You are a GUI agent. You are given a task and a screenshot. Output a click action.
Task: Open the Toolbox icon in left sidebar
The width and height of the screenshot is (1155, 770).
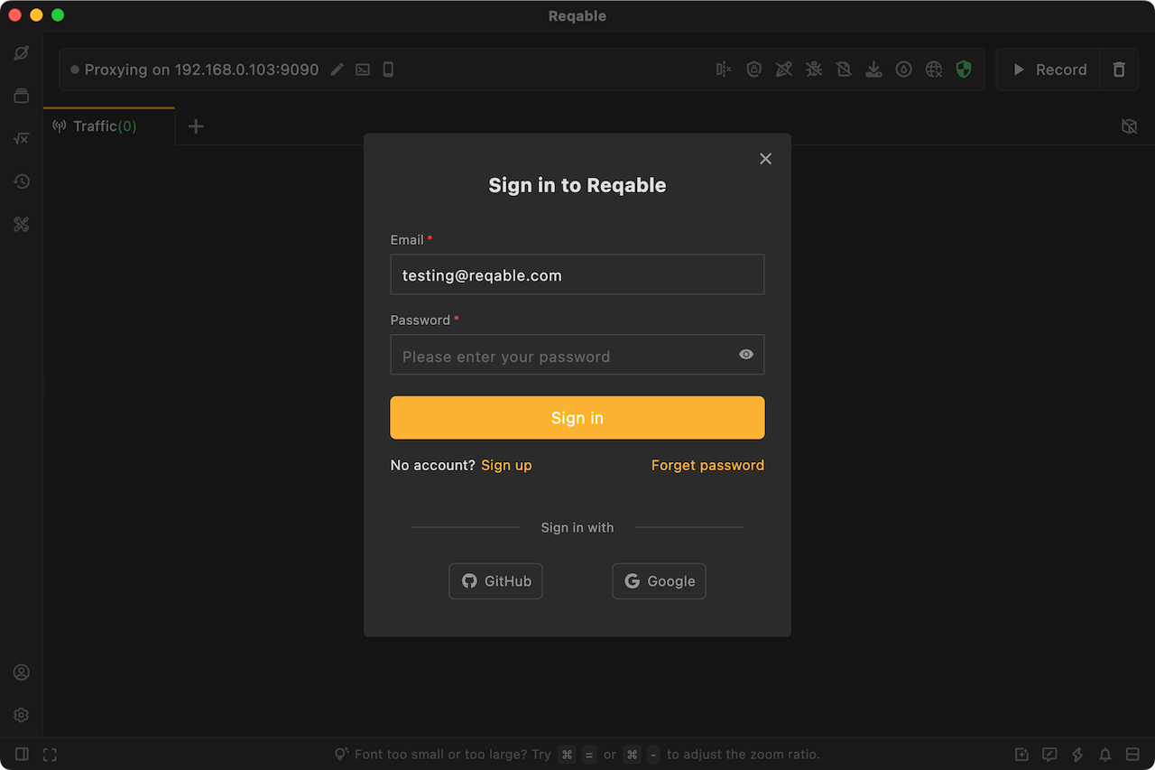pos(22,225)
